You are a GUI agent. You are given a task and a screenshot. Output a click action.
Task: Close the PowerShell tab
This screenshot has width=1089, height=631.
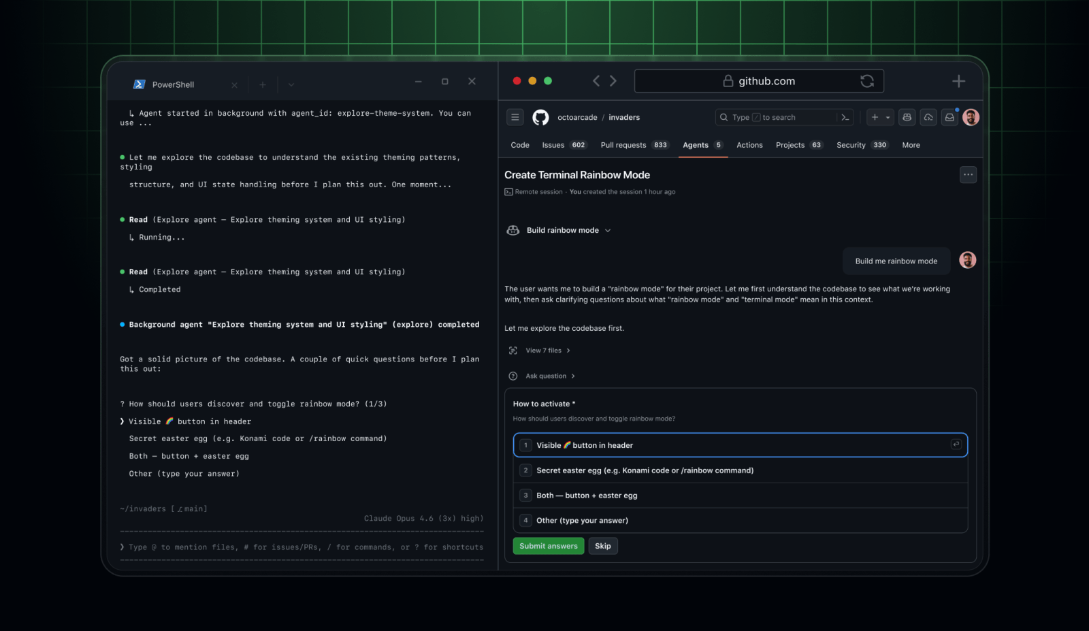point(235,84)
